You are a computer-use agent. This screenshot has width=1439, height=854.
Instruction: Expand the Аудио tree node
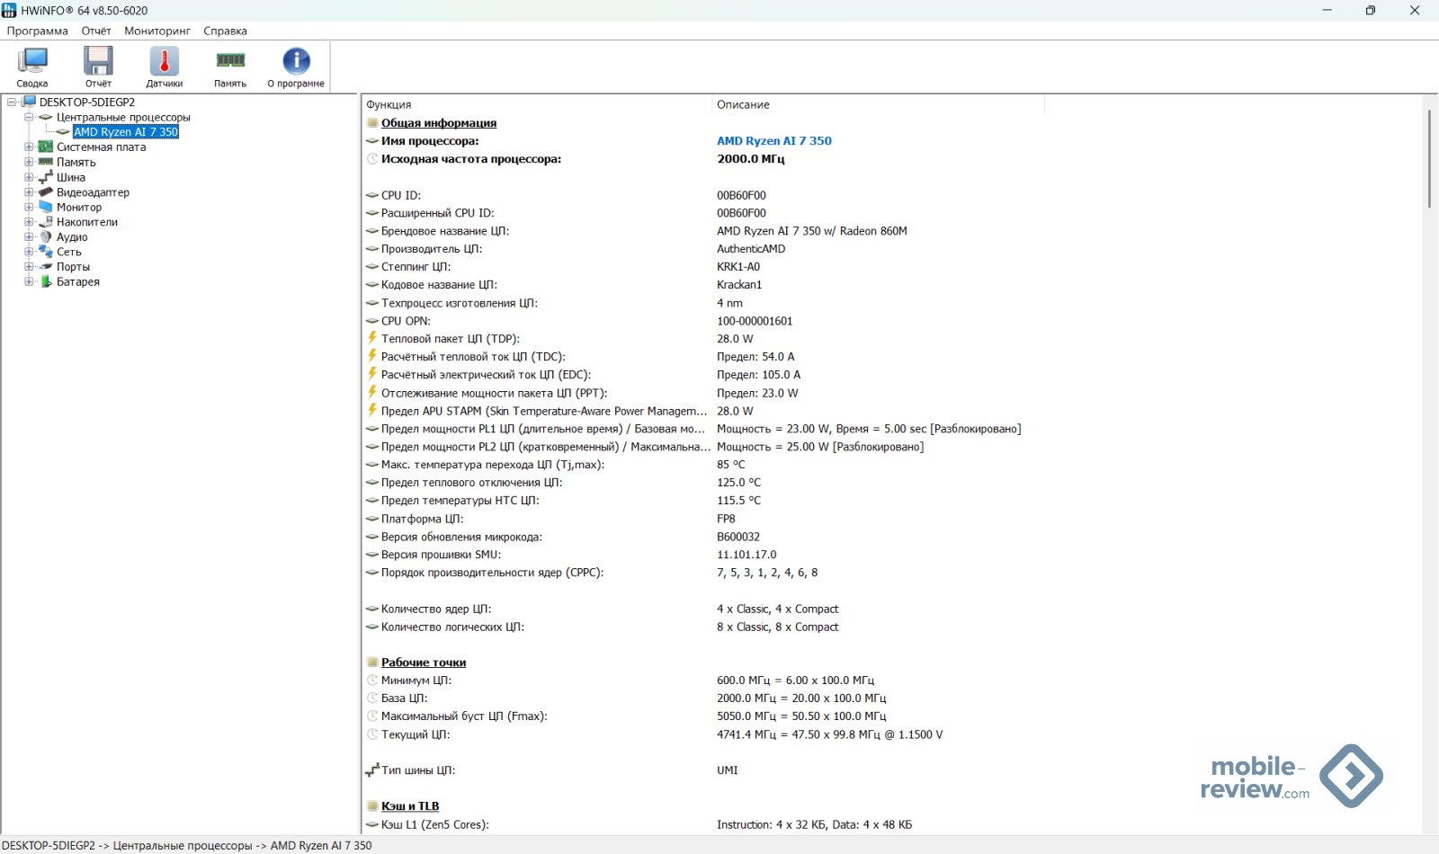(x=29, y=237)
